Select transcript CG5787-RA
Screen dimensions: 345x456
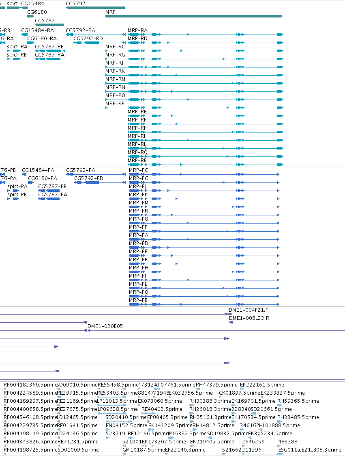click(x=49, y=55)
